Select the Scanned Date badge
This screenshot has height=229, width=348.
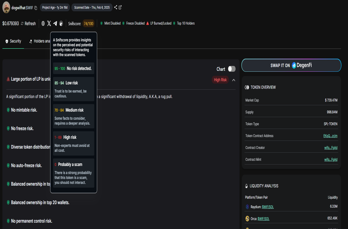coord(92,8)
